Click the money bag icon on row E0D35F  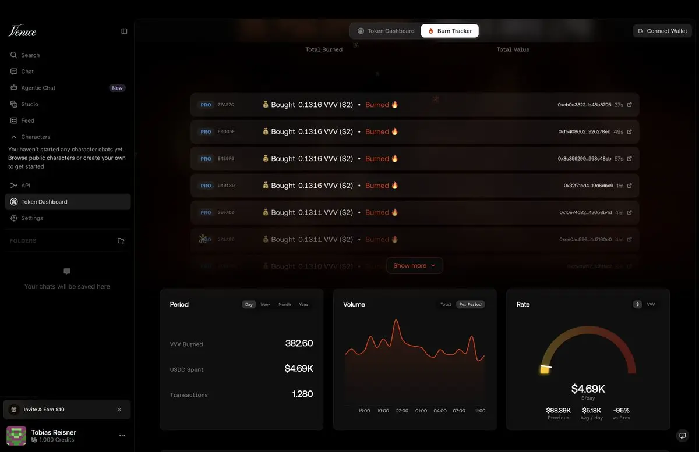[x=266, y=132]
